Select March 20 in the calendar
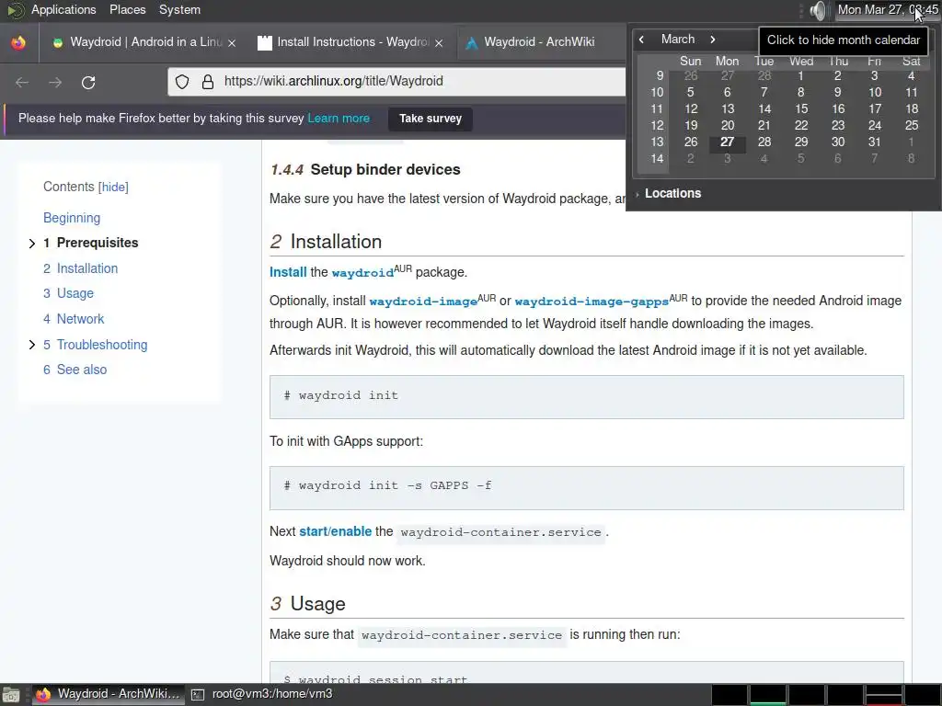942x706 pixels. tap(728, 125)
